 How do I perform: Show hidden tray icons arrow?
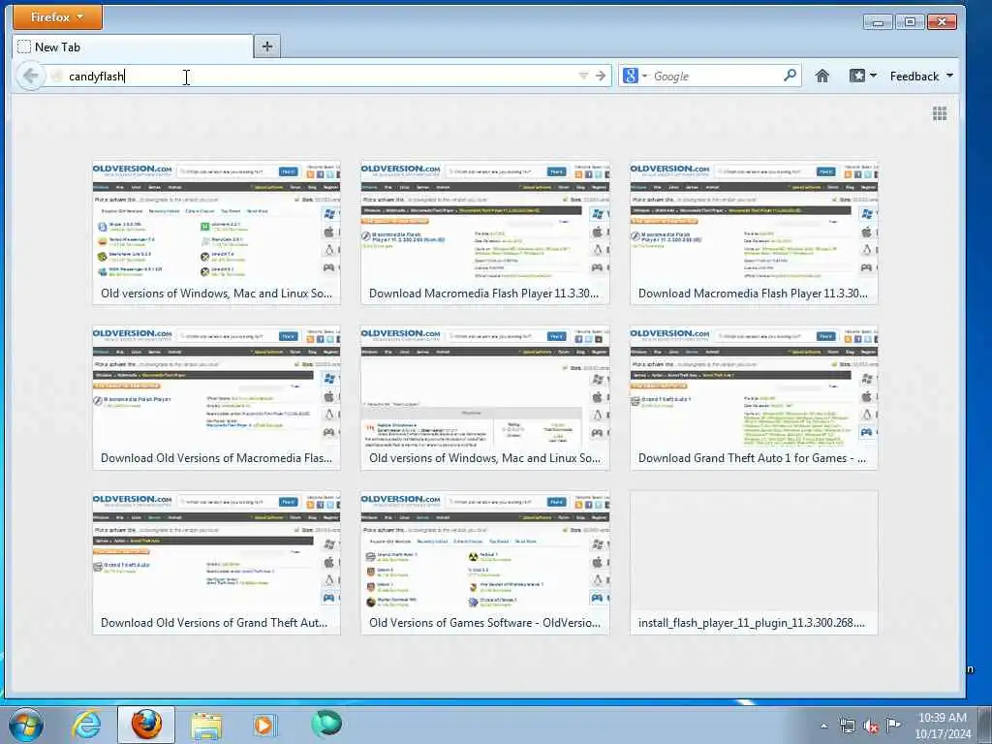(x=823, y=726)
